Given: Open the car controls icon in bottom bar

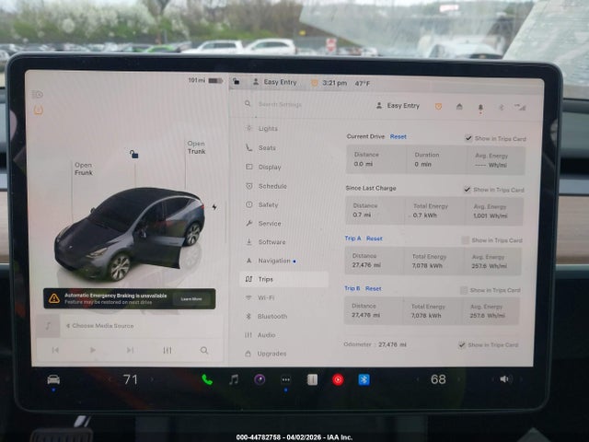Looking at the screenshot, I should click(x=53, y=379).
